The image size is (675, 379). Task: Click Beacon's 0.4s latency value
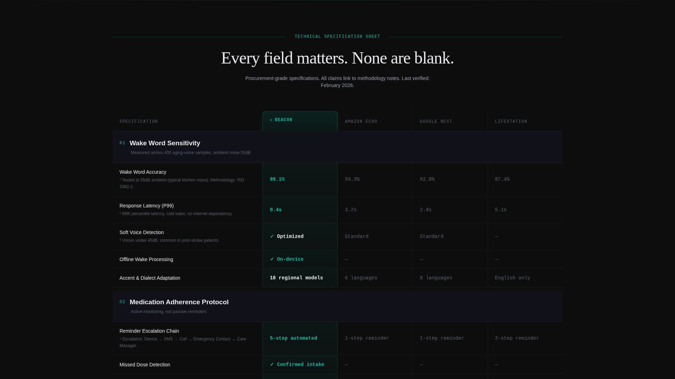pyautogui.click(x=276, y=210)
